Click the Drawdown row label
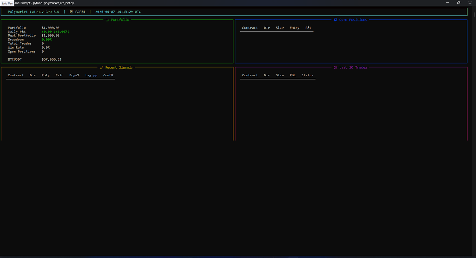 tap(16, 40)
